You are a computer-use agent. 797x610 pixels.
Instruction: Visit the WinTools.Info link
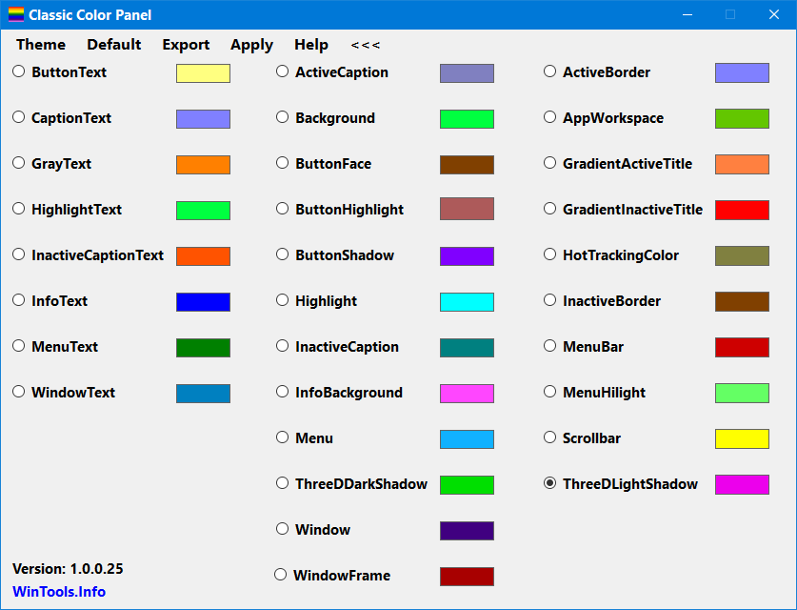click(x=58, y=591)
